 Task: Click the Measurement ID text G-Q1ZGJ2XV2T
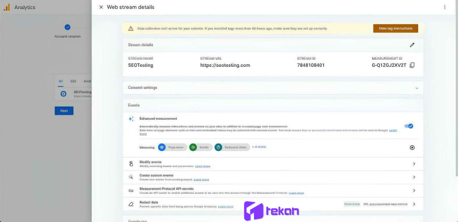389,65
